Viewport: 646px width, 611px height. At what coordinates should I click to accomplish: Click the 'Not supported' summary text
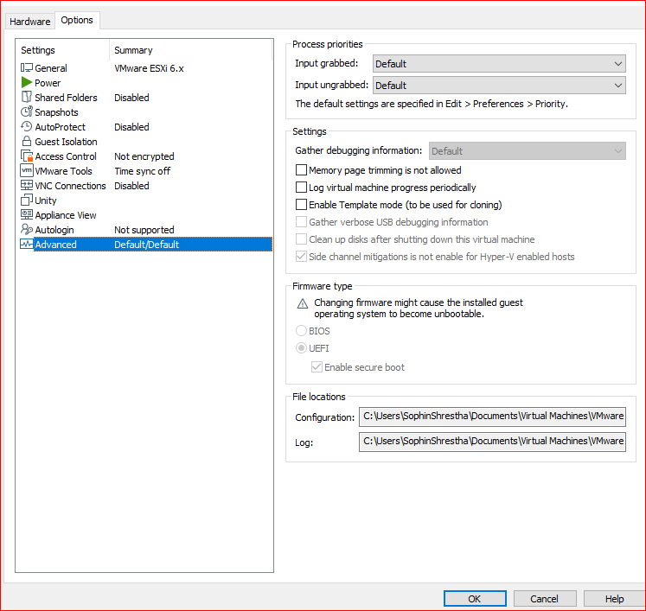click(144, 230)
